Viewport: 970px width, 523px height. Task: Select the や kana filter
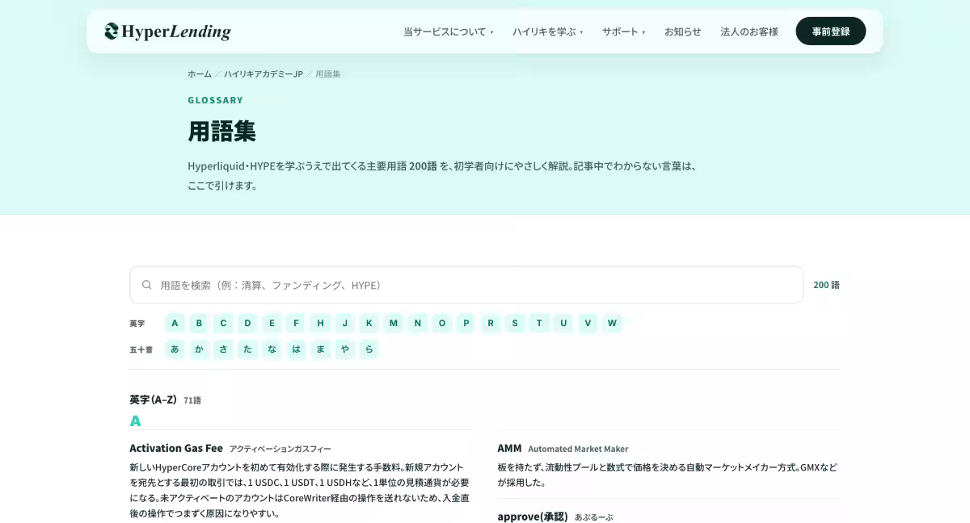(x=344, y=349)
